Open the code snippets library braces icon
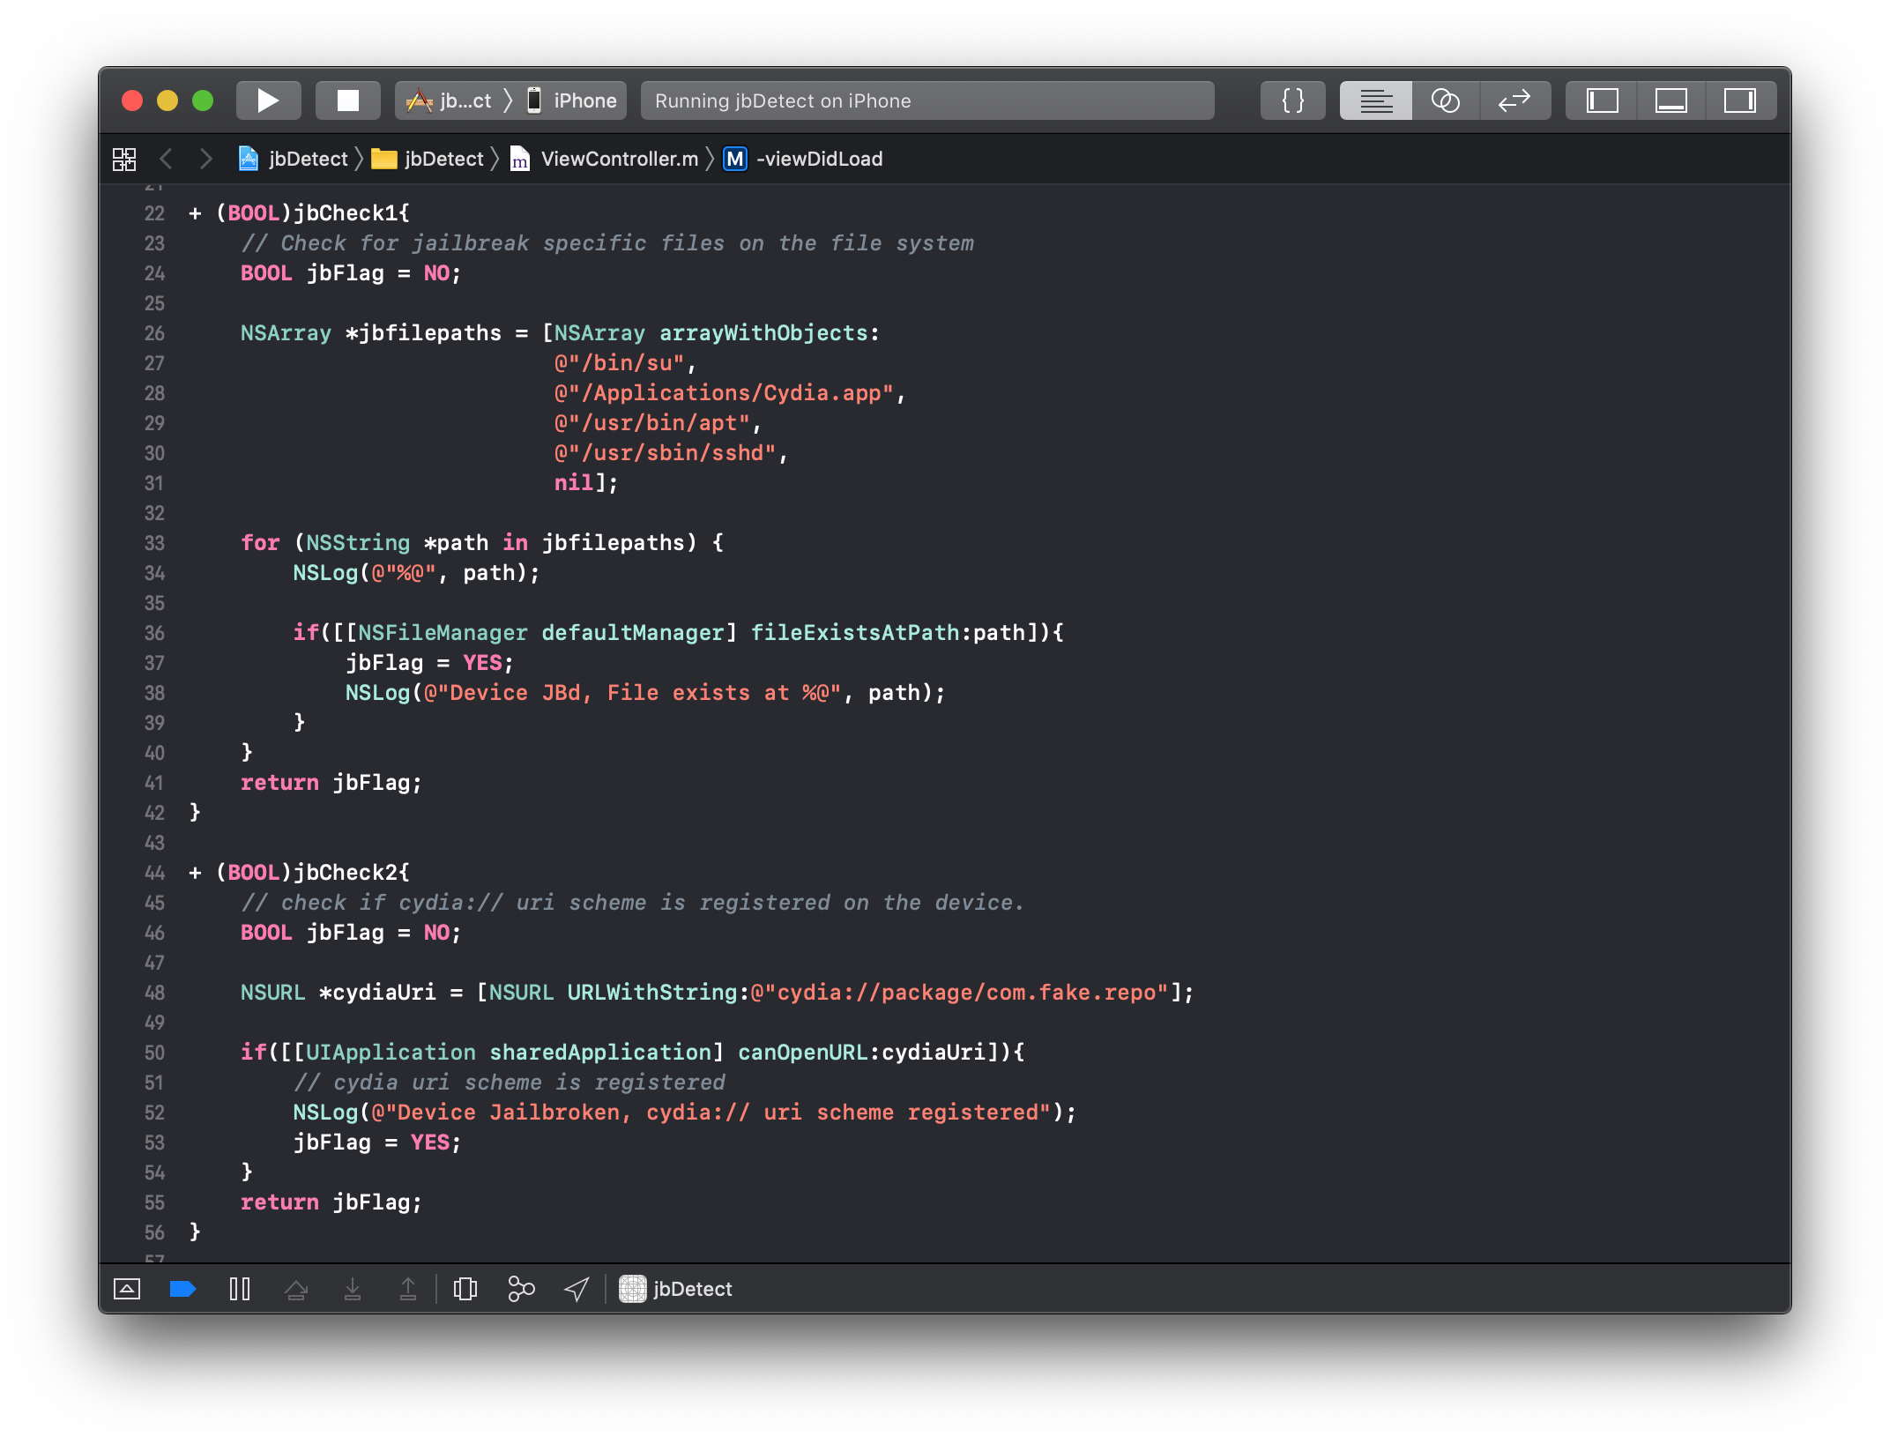The width and height of the screenshot is (1890, 1444). pyautogui.click(x=1292, y=100)
